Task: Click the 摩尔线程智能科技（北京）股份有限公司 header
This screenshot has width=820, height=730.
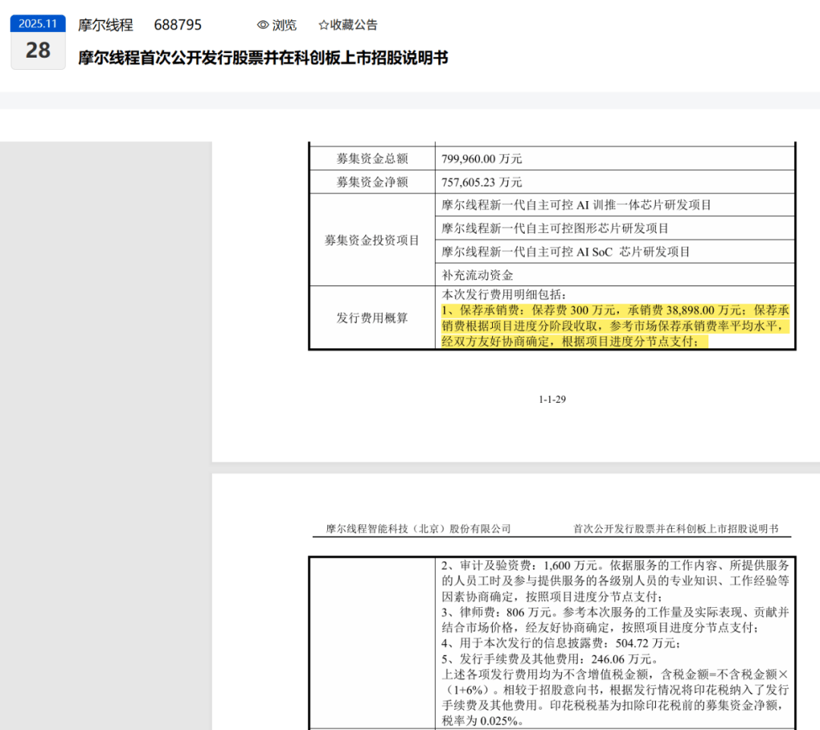Action: [418, 525]
